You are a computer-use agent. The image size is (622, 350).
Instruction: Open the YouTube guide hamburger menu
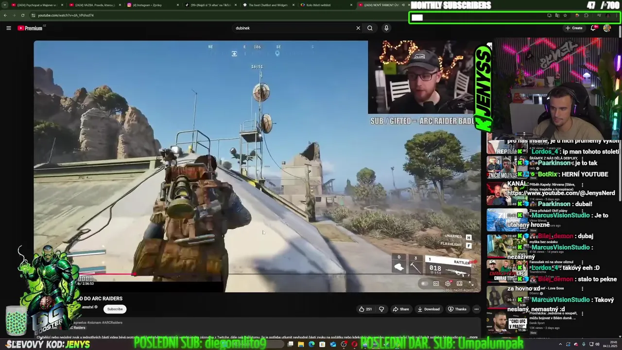click(x=8, y=28)
